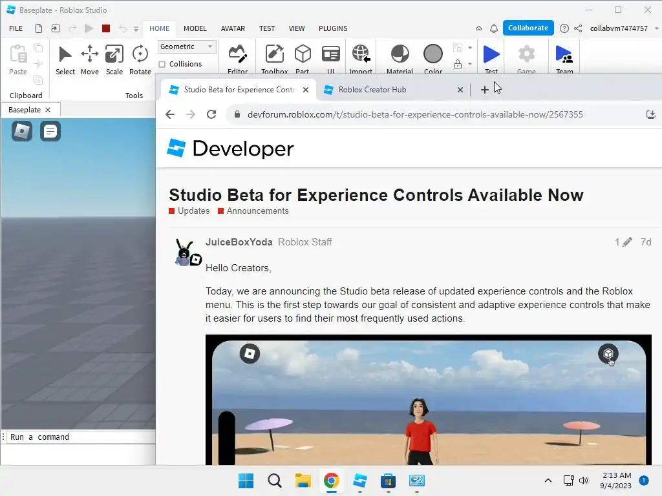Image resolution: width=662 pixels, height=496 pixels.
Task: Click the Color swatch circle in ribbon
Action: click(x=432, y=54)
